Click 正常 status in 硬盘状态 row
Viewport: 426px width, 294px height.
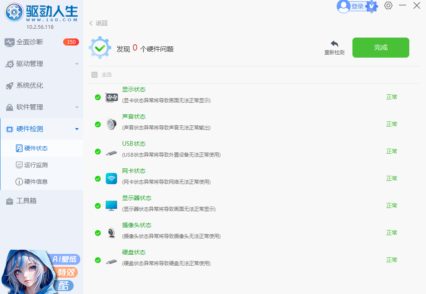click(x=391, y=260)
